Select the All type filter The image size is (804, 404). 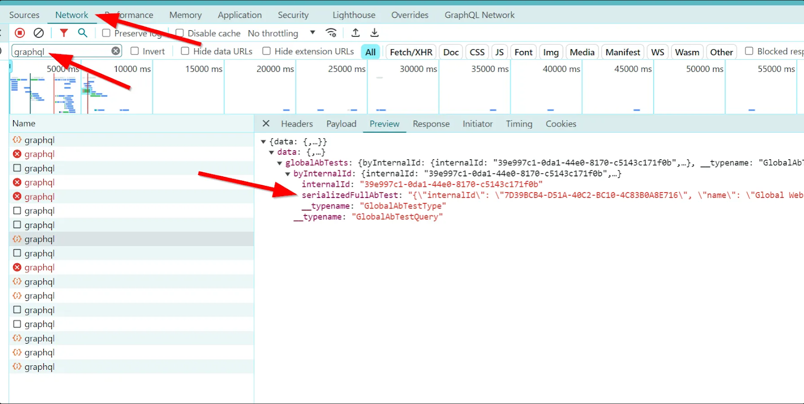(x=370, y=52)
